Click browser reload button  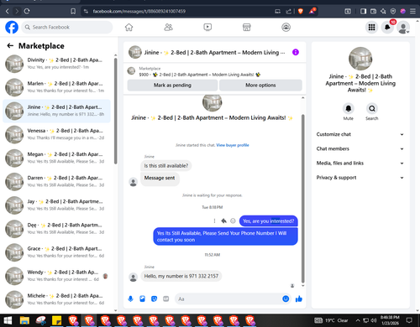pos(27,11)
